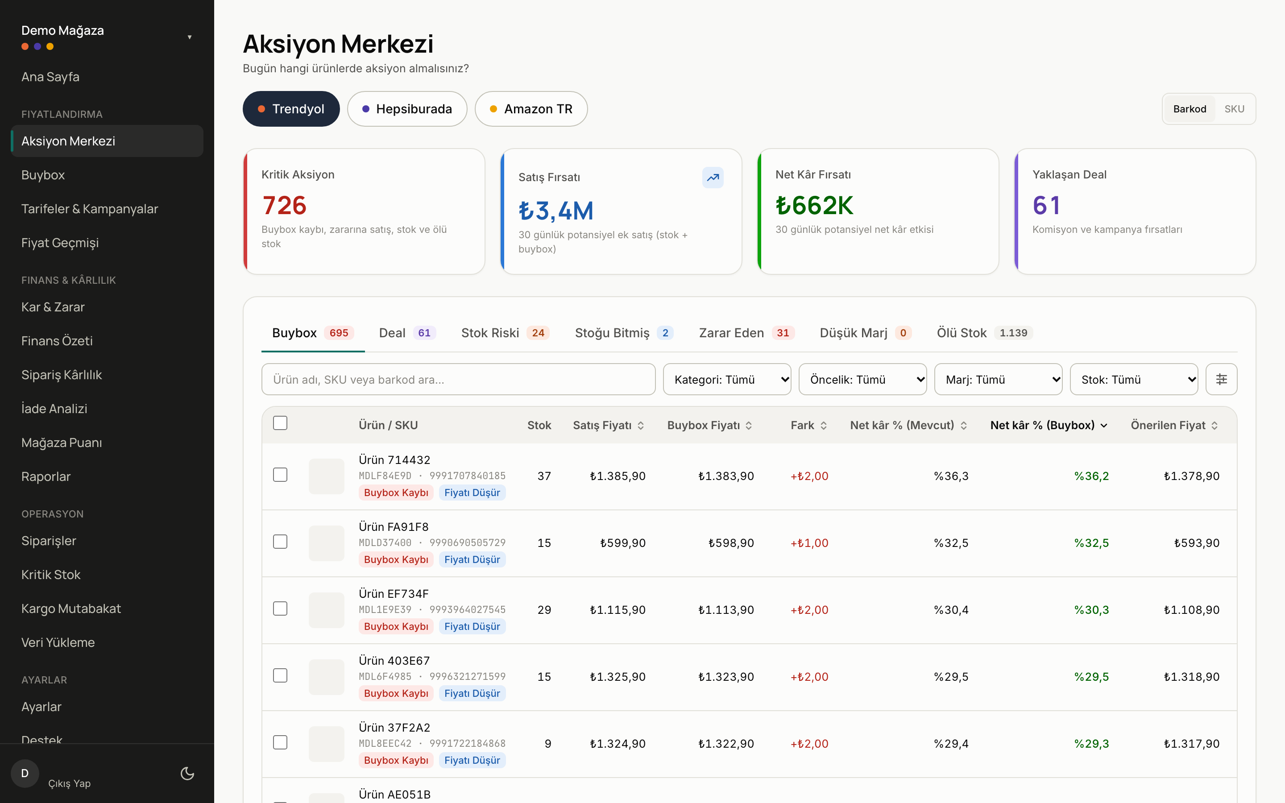Select the Hepsiburada marketplace button
Viewport: 1285px width, 803px height.
[407, 109]
